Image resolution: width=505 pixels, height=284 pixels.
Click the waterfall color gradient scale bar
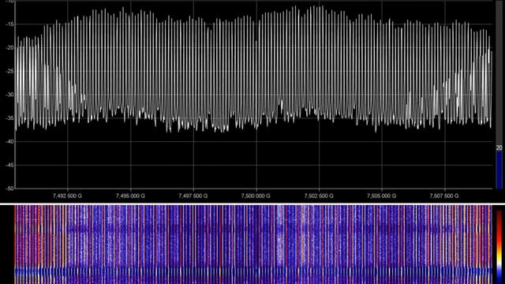click(499, 247)
